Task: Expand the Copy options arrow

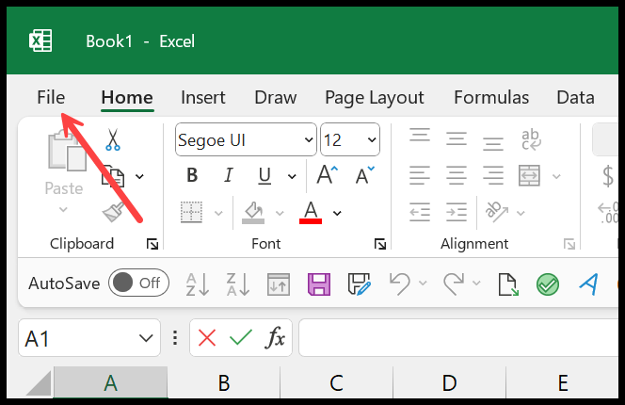Action: 139,176
